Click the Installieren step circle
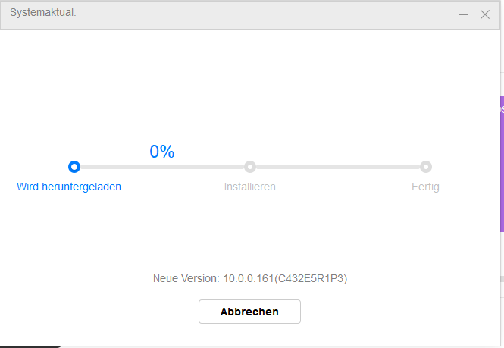 click(250, 167)
